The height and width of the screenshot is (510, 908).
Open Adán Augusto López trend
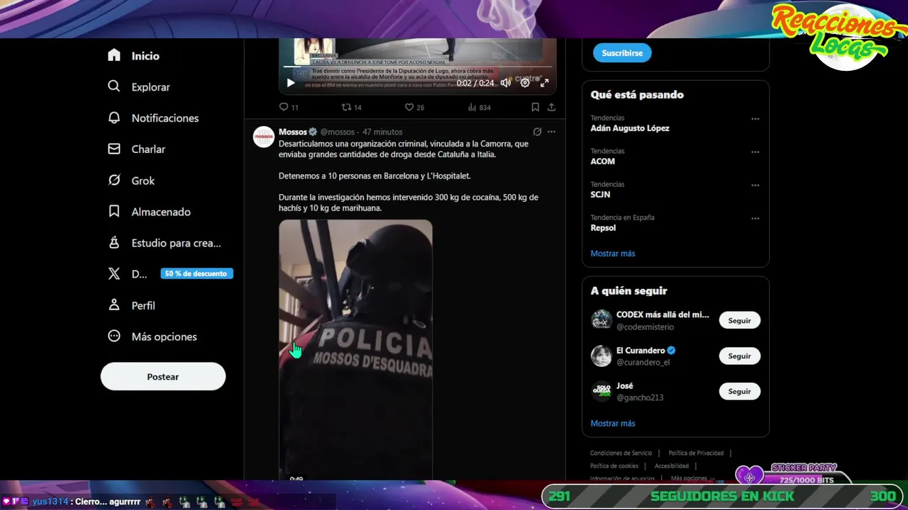click(630, 128)
